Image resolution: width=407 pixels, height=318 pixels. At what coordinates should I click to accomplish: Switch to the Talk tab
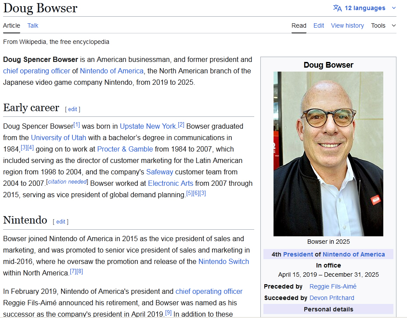[32, 25]
